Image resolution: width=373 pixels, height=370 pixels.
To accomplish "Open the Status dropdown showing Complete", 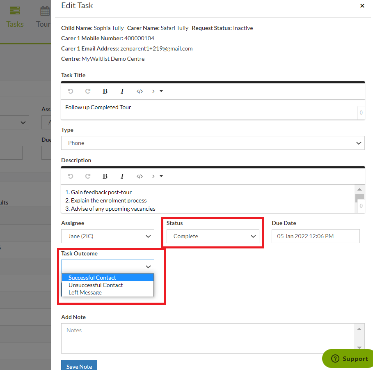I will point(213,236).
